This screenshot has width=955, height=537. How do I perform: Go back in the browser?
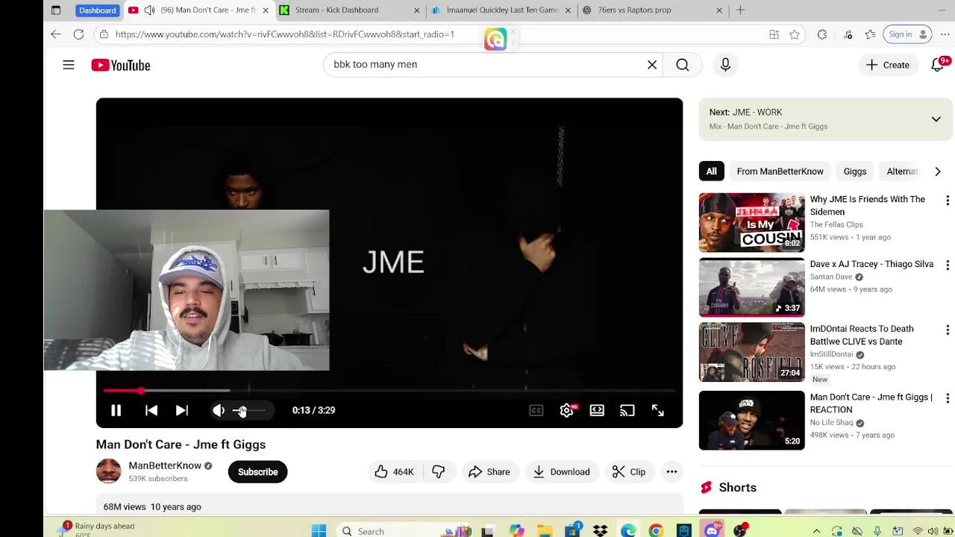56,34
